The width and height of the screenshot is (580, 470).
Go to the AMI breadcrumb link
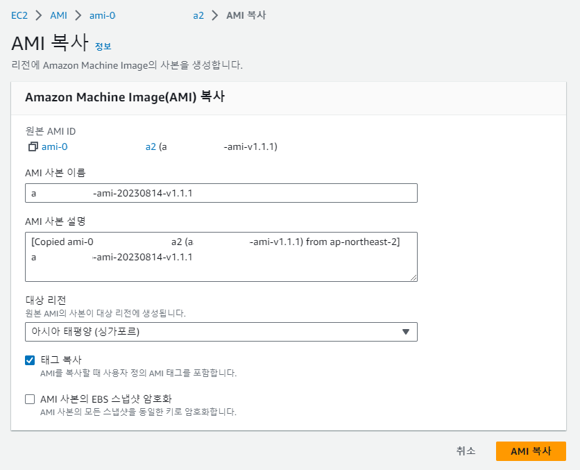(58, 15)
